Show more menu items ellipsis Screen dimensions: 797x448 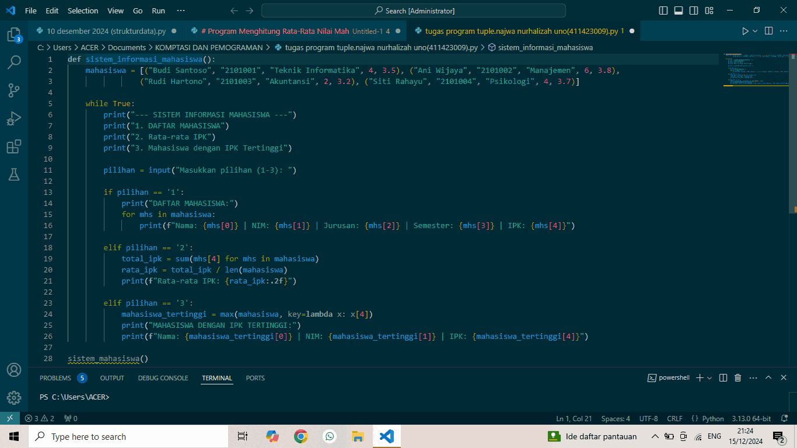(180, 10)
